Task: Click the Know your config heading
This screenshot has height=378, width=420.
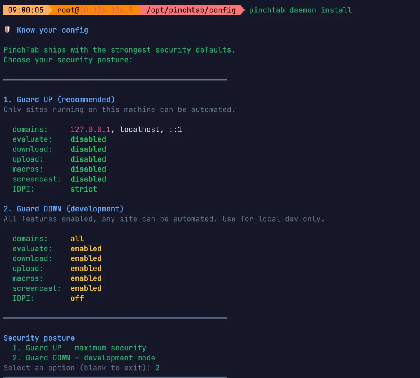Action: (x=52, y=30)
